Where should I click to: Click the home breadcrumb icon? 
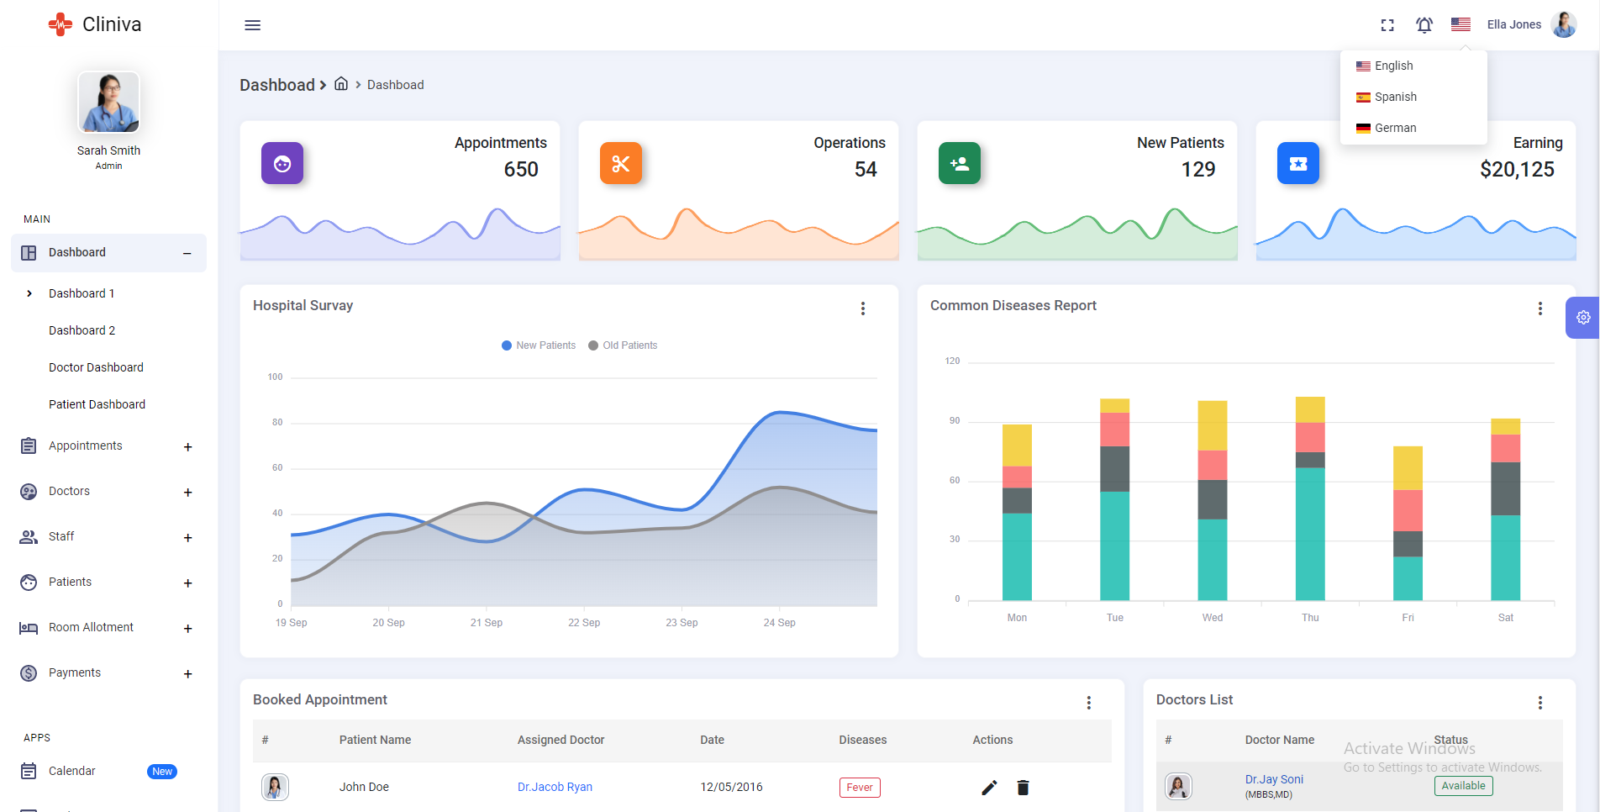point(341,84)
